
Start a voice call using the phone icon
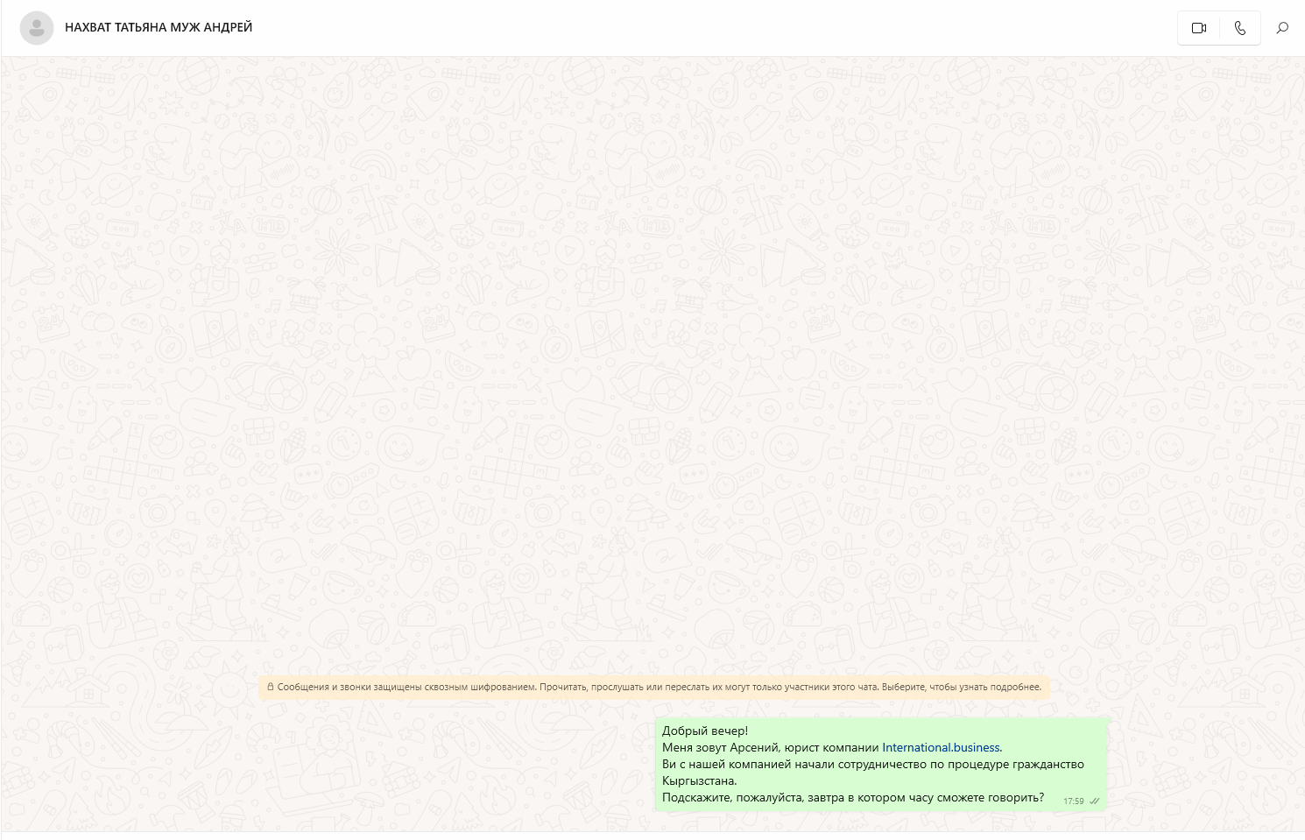tap(1240, 28)
